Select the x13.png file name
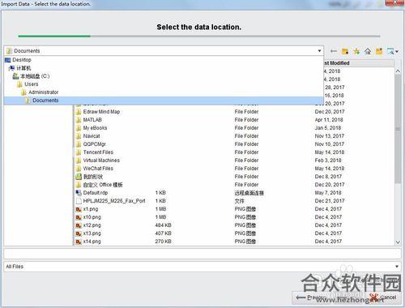Image resolution: width=405 pixels, height=308 pixels. coord(92,233)
